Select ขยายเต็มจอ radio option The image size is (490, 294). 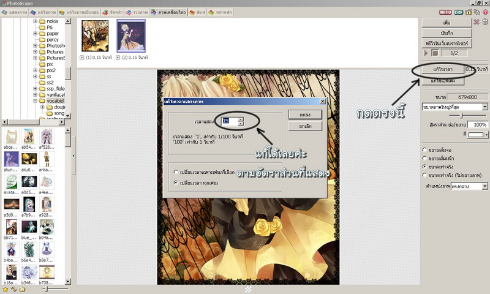pyautogui.click(x=424, y=150)
